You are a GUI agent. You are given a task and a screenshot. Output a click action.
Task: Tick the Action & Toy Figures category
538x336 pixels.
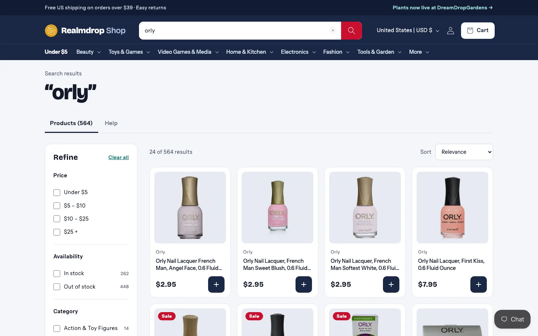tap(57, 329)
